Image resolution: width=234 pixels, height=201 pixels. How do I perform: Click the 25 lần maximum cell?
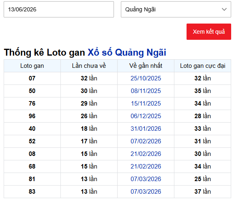202,179
